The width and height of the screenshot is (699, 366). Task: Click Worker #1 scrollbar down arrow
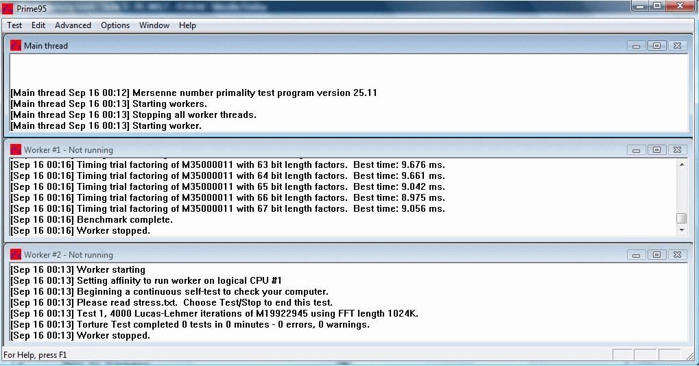pos(682,230)
